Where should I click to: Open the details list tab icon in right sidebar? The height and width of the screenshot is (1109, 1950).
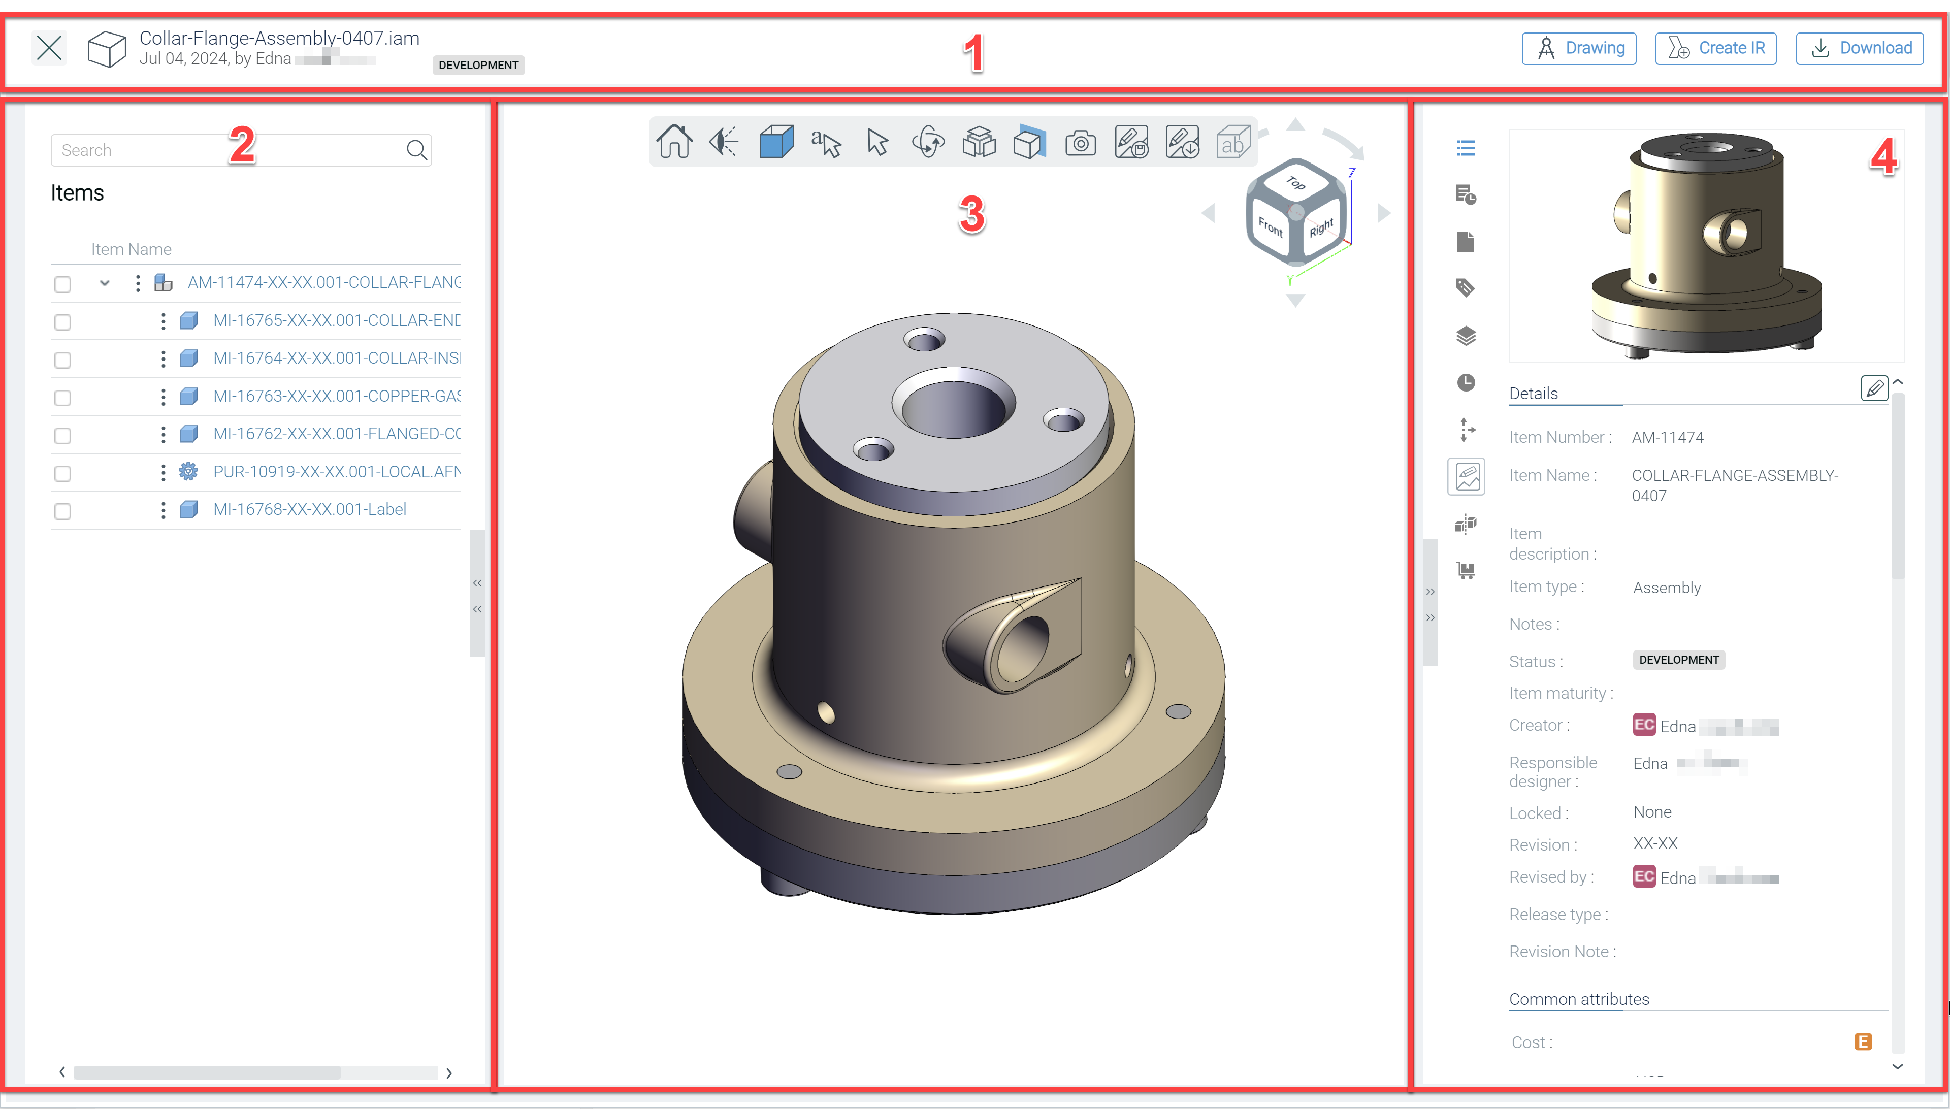pyautogui.click(x=1466, y=148)
